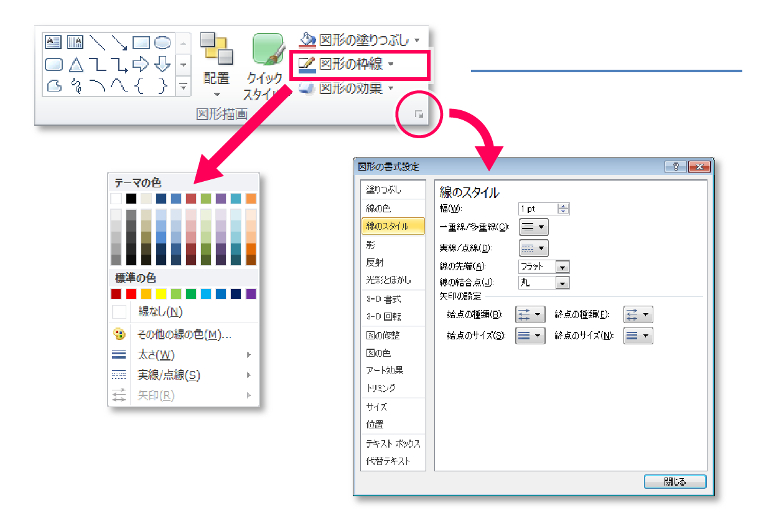
Task: Open クイックスタイル quick styles gallery
Action: click(x=264, y=67)
